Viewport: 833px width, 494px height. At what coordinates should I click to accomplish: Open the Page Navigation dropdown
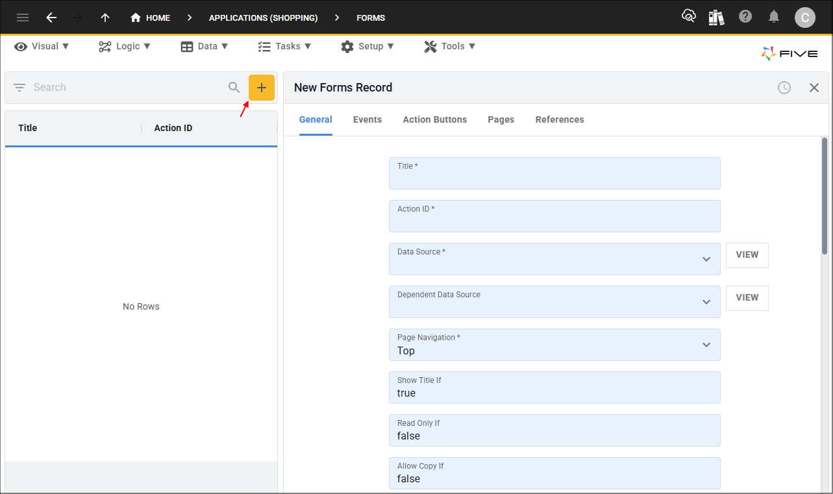[x=706, y=345]
